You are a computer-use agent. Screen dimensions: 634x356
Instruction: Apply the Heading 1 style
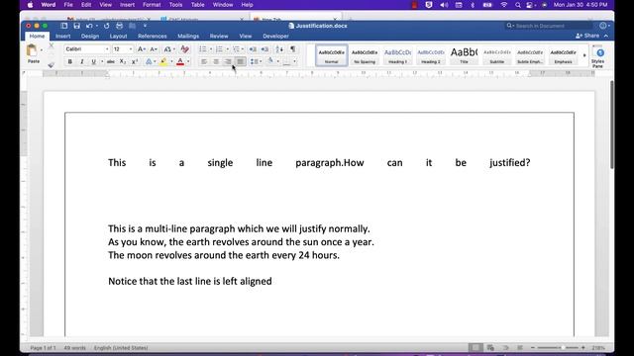point(397,55)
